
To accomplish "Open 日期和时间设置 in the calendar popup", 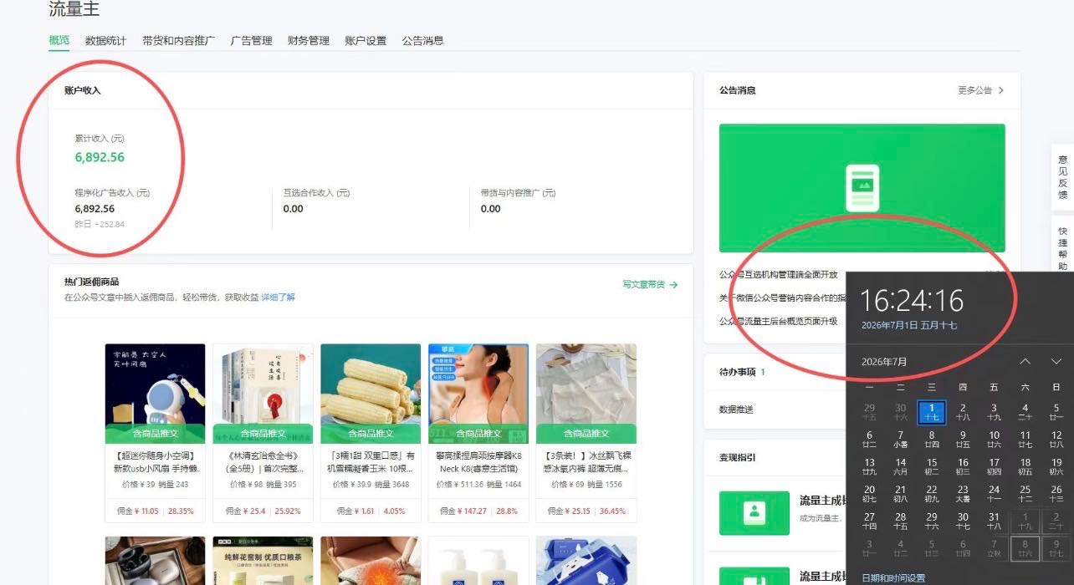I will [893, 577].
